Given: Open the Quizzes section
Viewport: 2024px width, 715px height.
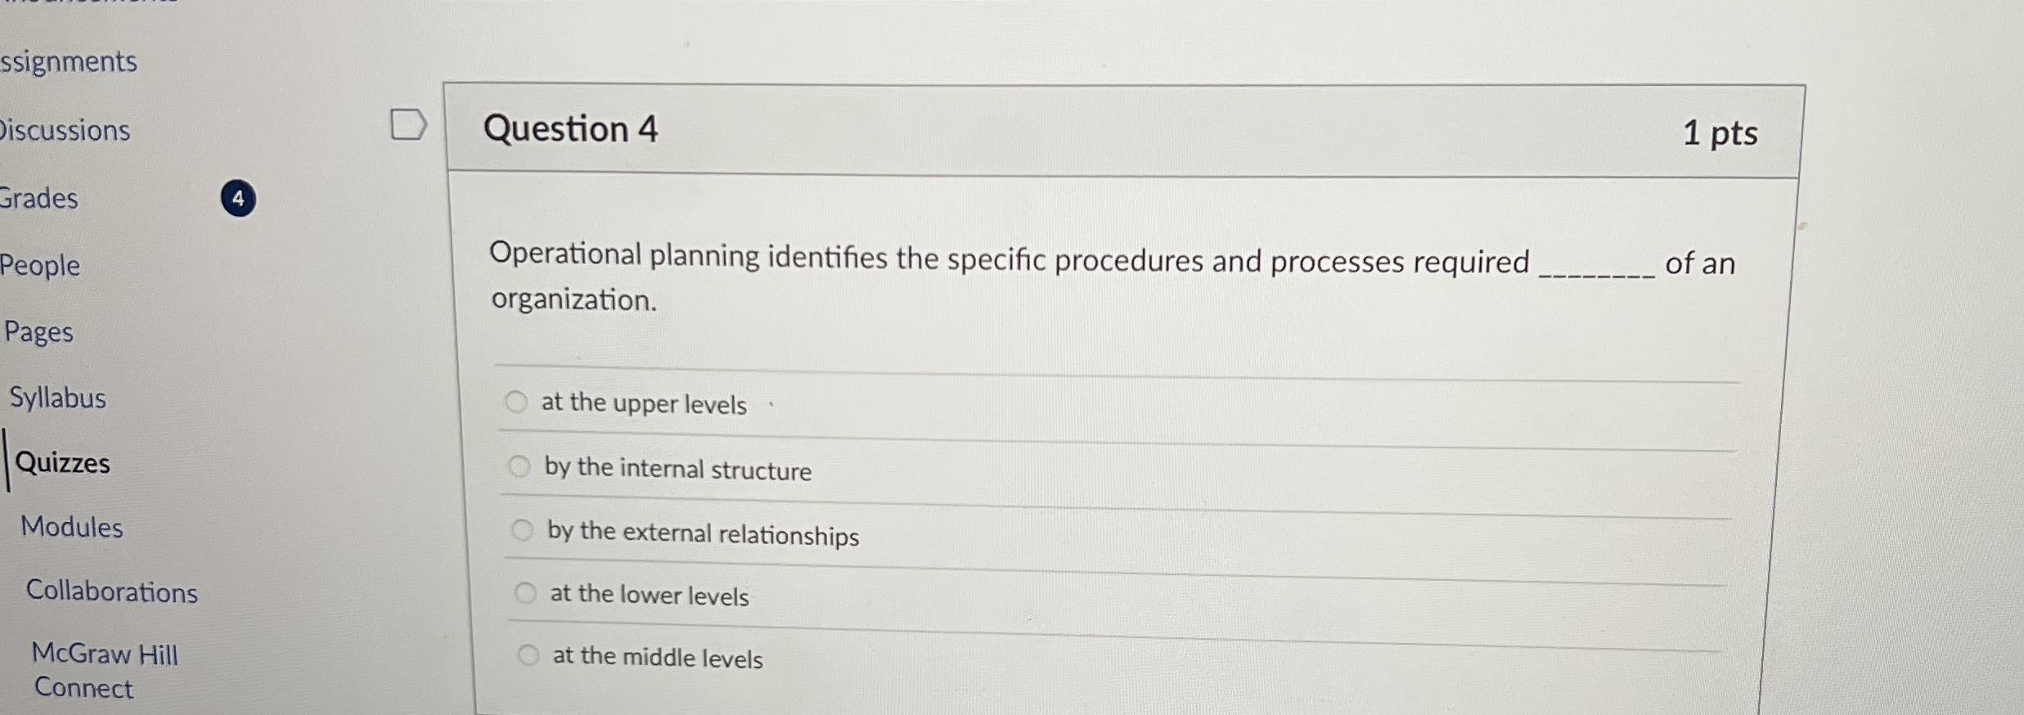Looking at the screenshot, I should click(63, 463).
